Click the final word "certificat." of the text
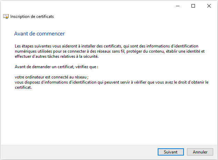 (23, 87)
